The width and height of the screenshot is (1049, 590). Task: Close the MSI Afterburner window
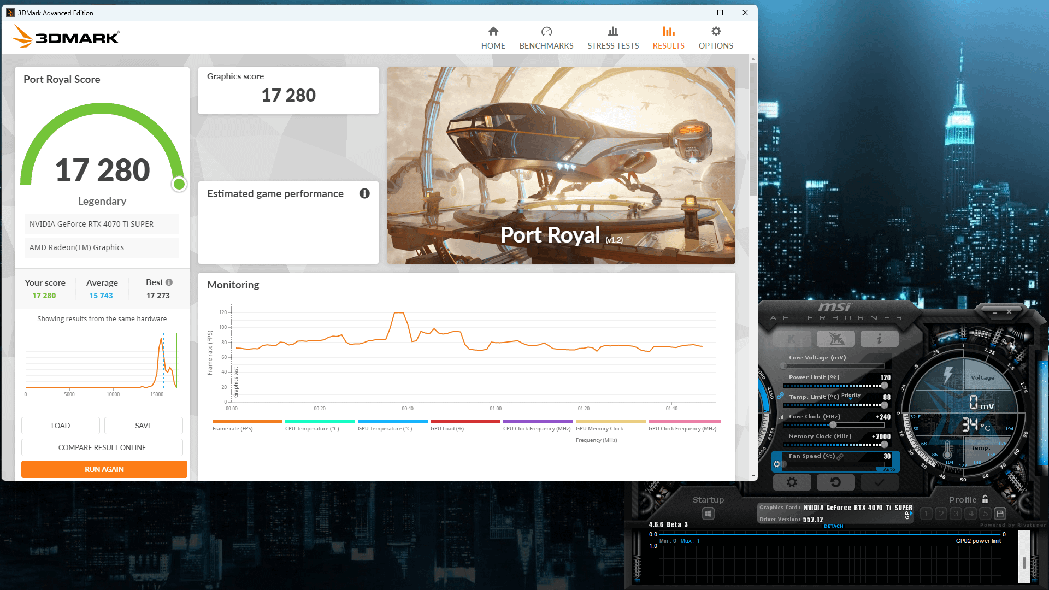pos(1009,312)
